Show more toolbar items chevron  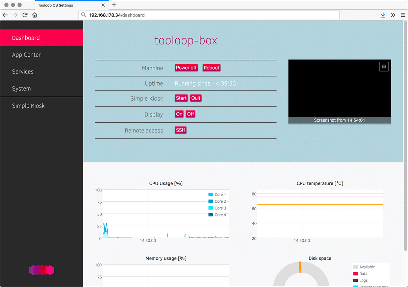click(x=393, y=15)
